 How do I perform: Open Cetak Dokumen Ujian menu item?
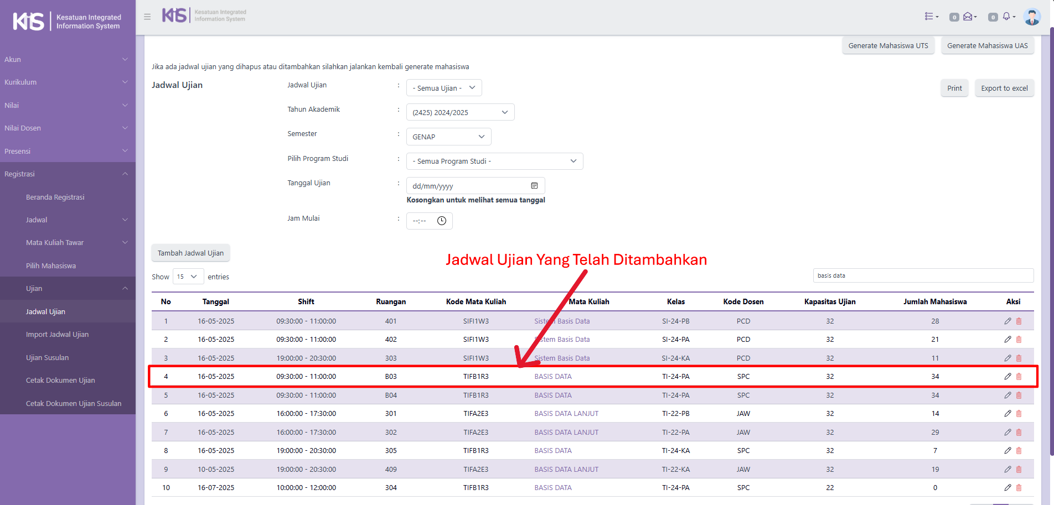pyautogui.click(x=60, y=381)
